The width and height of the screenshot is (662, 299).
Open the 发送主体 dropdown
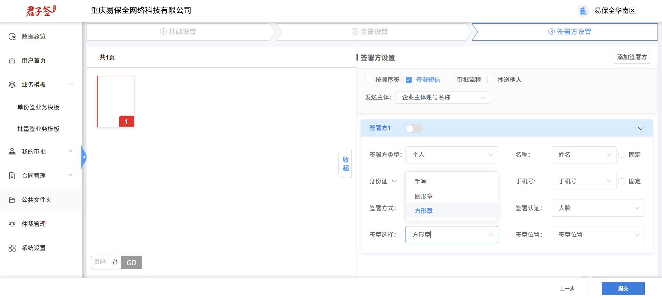pos(442,98)
